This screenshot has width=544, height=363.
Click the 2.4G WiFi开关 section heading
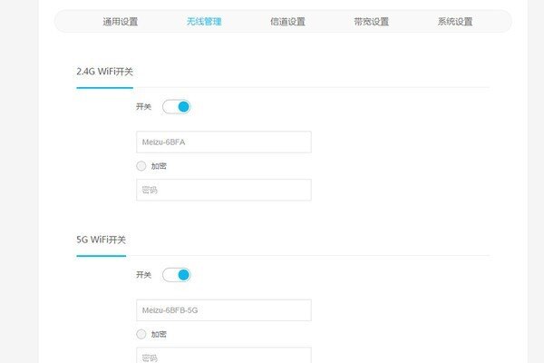105,72
